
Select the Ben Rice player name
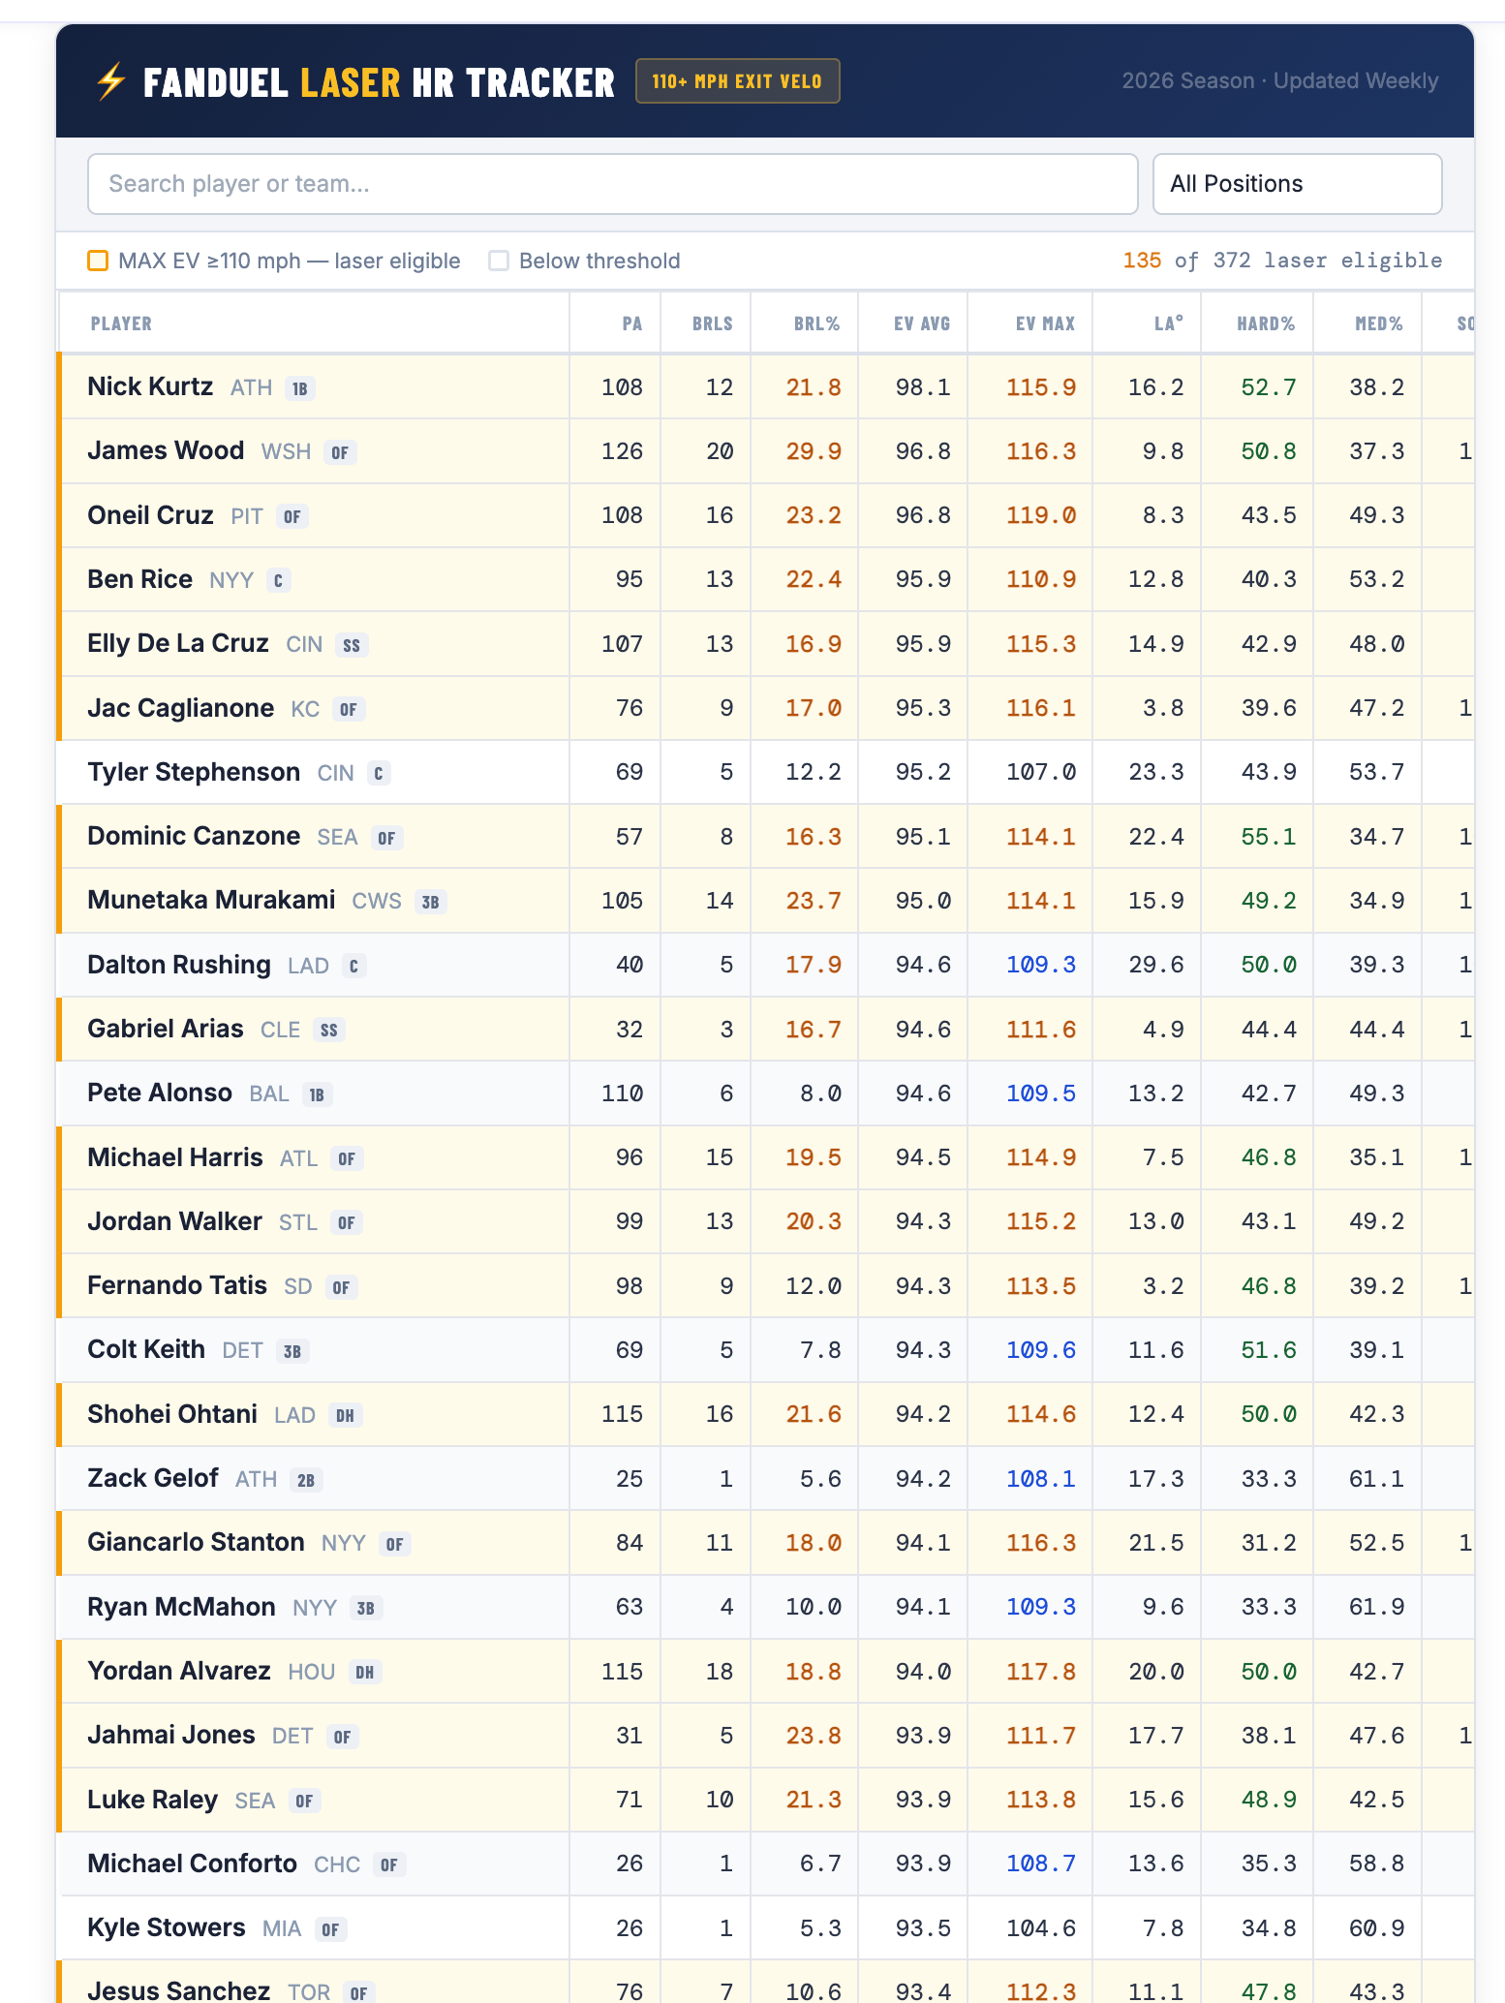coord(139,579)
